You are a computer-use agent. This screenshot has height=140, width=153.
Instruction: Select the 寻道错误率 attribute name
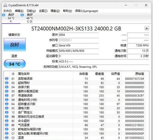(x=25, y=96)
